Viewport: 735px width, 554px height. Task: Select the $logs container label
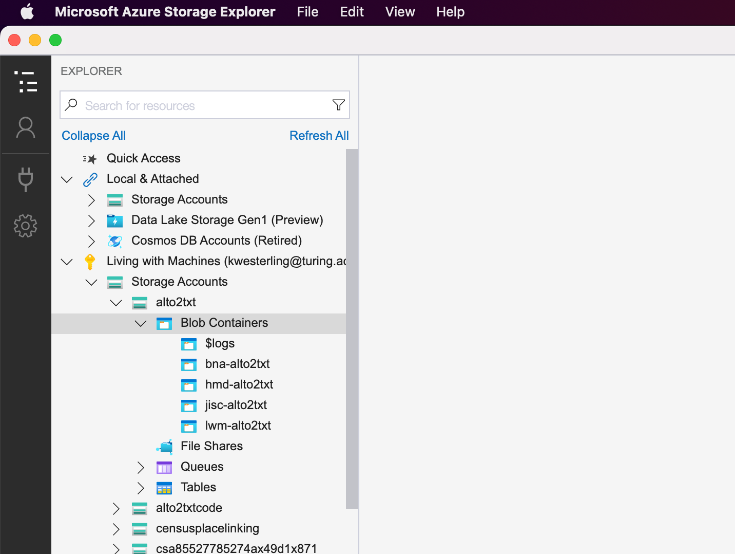(220, 343)
